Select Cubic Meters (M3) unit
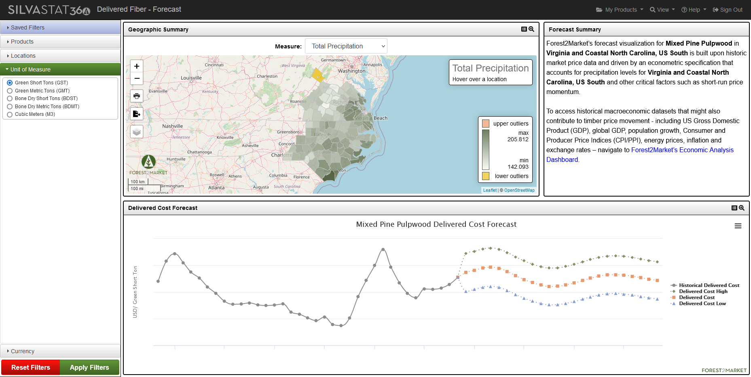Image resolution: width=751 pixels, height=377 pixels. 10,114
